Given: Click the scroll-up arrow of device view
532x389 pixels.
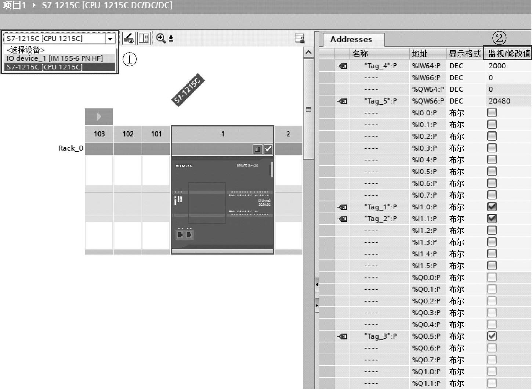Looking at the screenshot, I should pyautogui.click(x=309, y=53).
